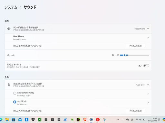Open the blue S app taskbar icon
165x123 pixels.
pos(26,119)
